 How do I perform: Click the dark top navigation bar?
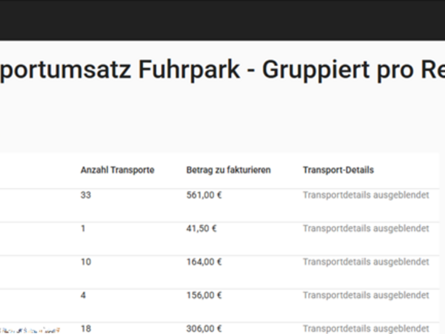(222, 20)
